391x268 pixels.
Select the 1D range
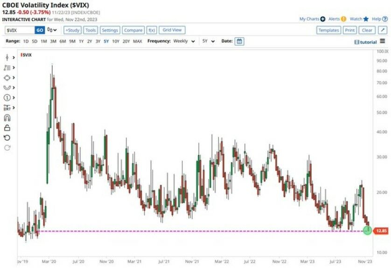tap(26, 41)
